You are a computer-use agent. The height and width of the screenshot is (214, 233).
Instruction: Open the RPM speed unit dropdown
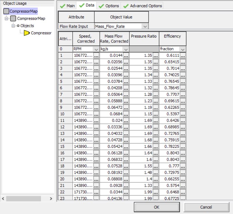coord(96,49)
